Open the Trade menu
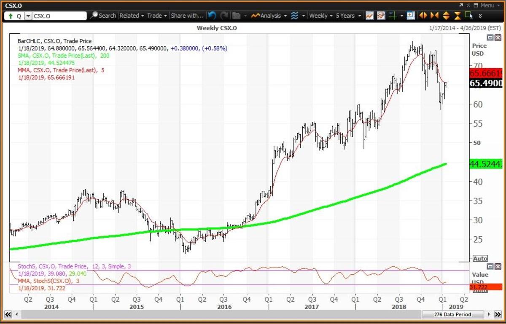Screen dimensions: 506x324 click(157, 16)
